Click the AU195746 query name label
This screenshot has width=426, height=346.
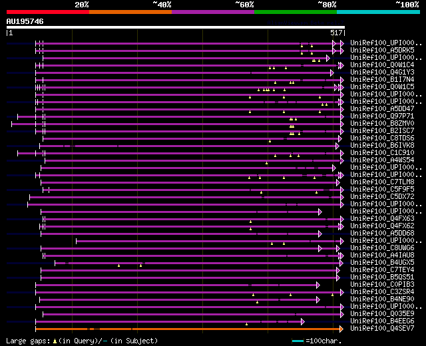[25, 21]
